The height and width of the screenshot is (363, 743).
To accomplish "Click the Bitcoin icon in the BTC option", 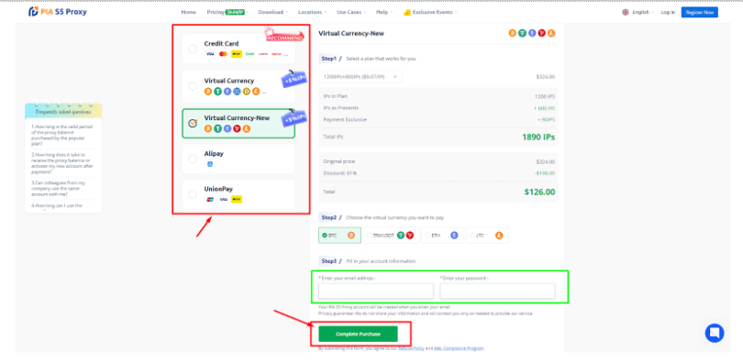I will pyautogui.click(x=351, y=236).
